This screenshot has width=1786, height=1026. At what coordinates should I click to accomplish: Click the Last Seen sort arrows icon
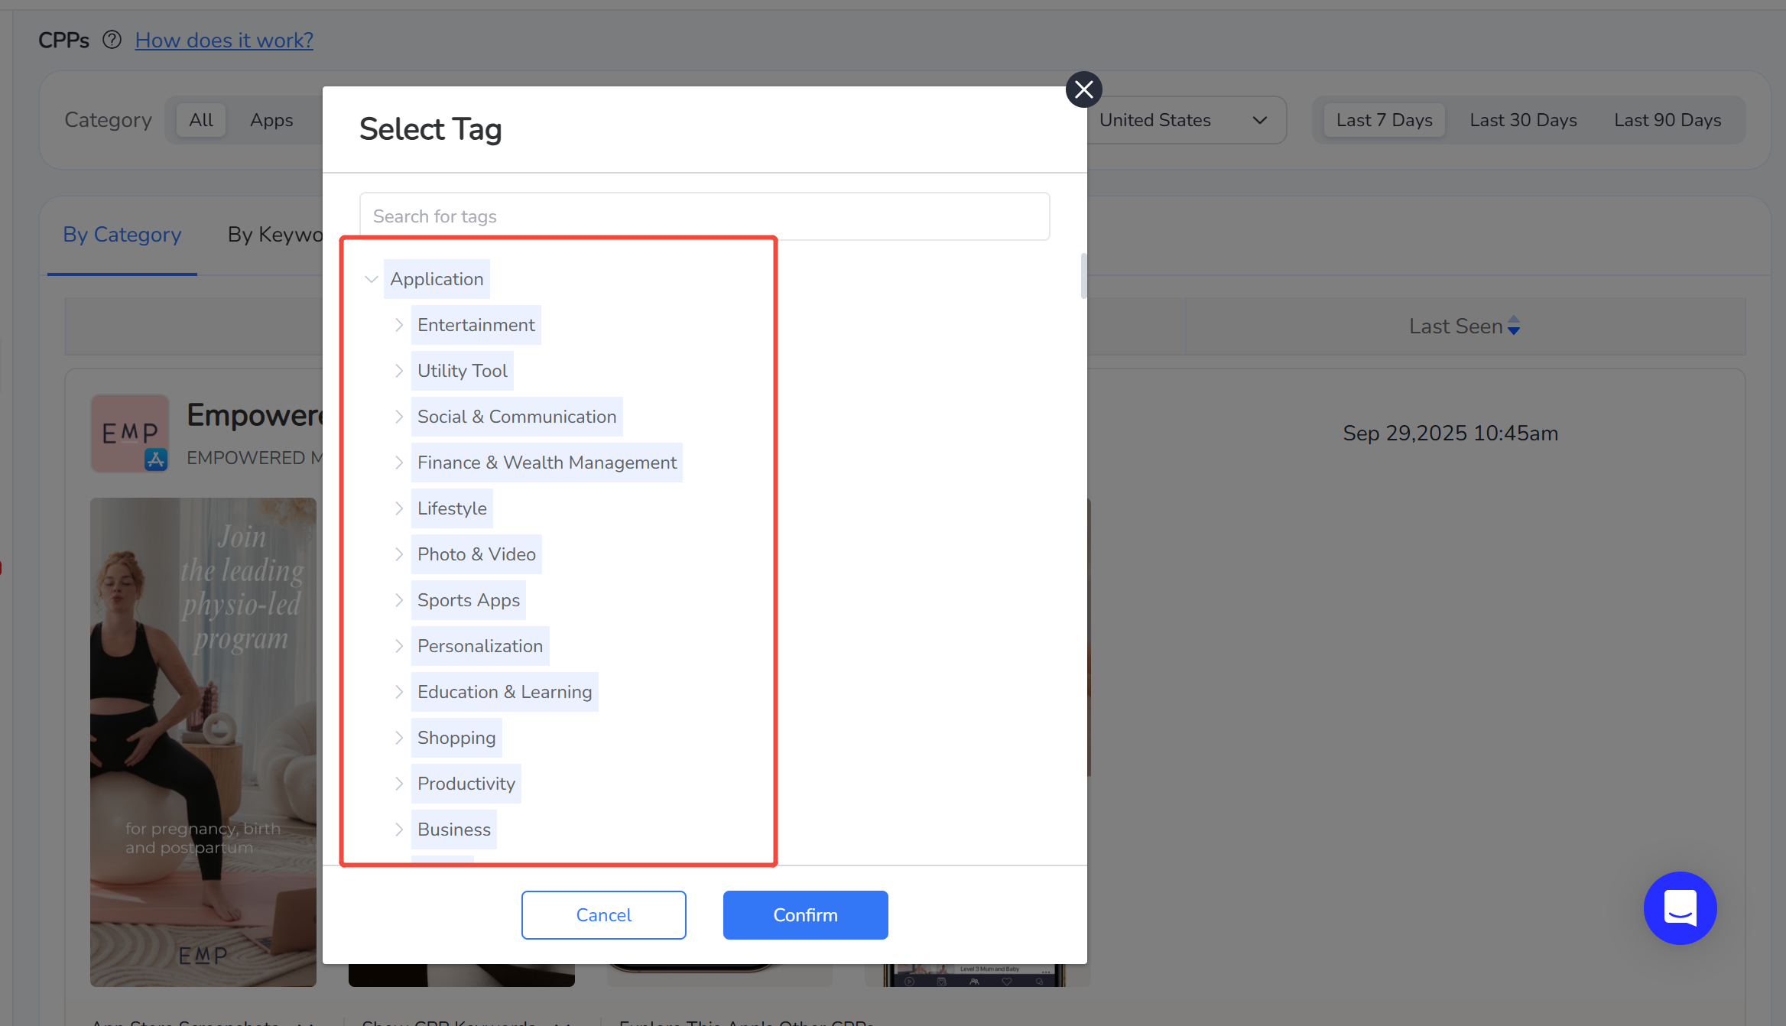point(1514,326)
